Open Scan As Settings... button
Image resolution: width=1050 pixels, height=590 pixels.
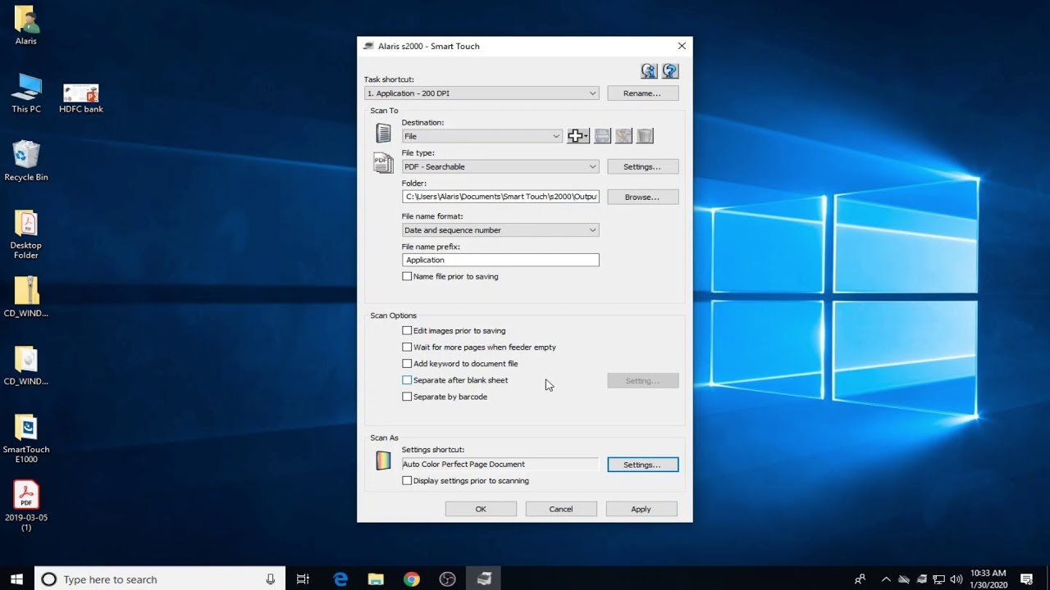click(x=642, y=465)
